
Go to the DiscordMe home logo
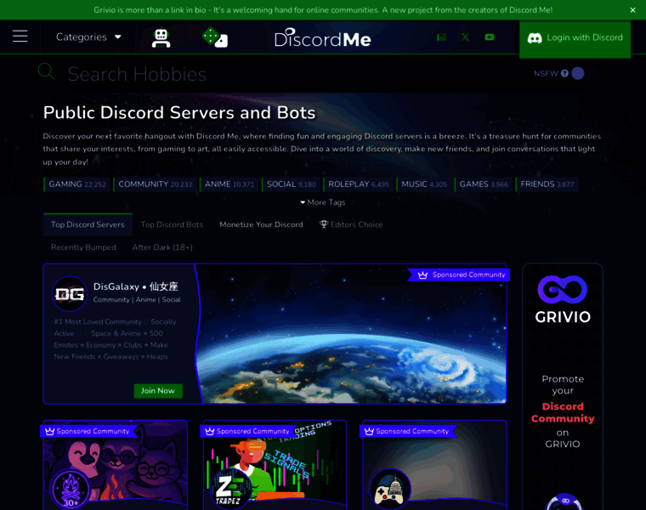pos(323,39)
